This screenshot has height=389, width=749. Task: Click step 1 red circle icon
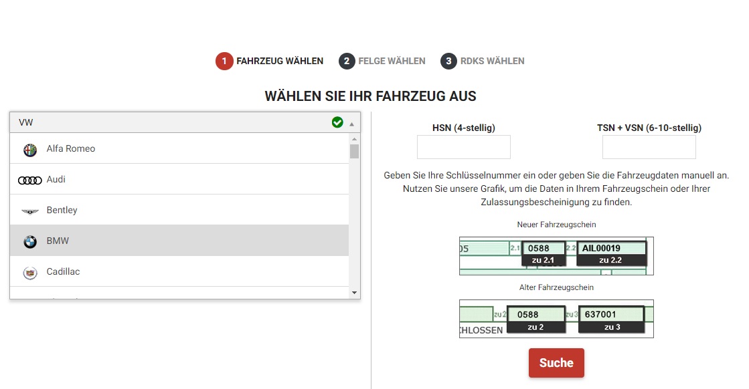click(x=224, y=61)
